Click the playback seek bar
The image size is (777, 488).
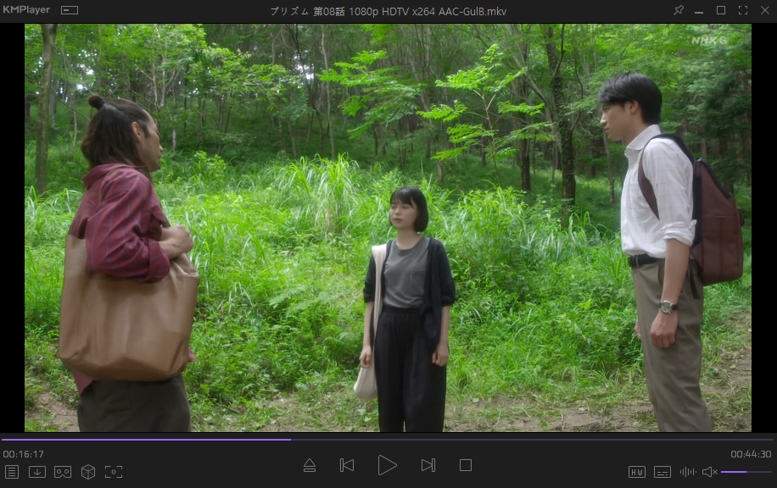coord(388,439)
